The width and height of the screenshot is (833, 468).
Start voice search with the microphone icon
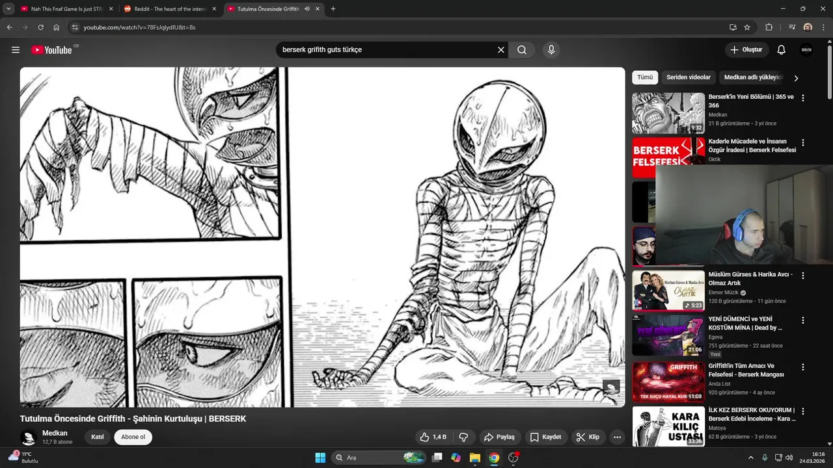(x=551, y=50)
